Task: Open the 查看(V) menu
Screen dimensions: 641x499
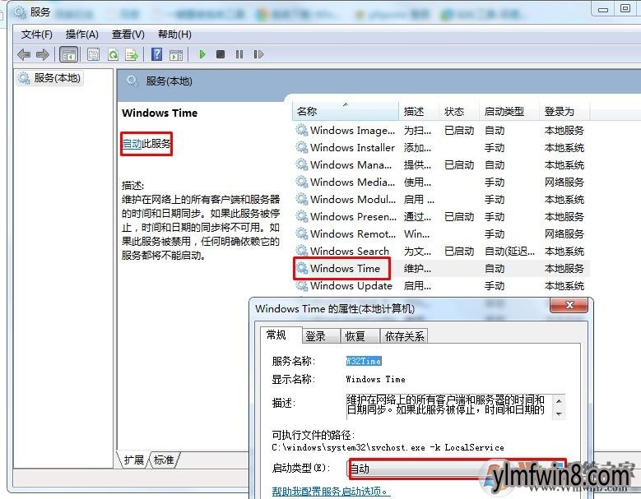Action: [x=128, y=35]
